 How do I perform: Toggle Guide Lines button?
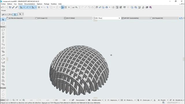click(x=21, y=7)
